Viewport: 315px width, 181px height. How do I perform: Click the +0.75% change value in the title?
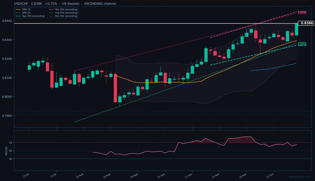(x=51, y=4)
